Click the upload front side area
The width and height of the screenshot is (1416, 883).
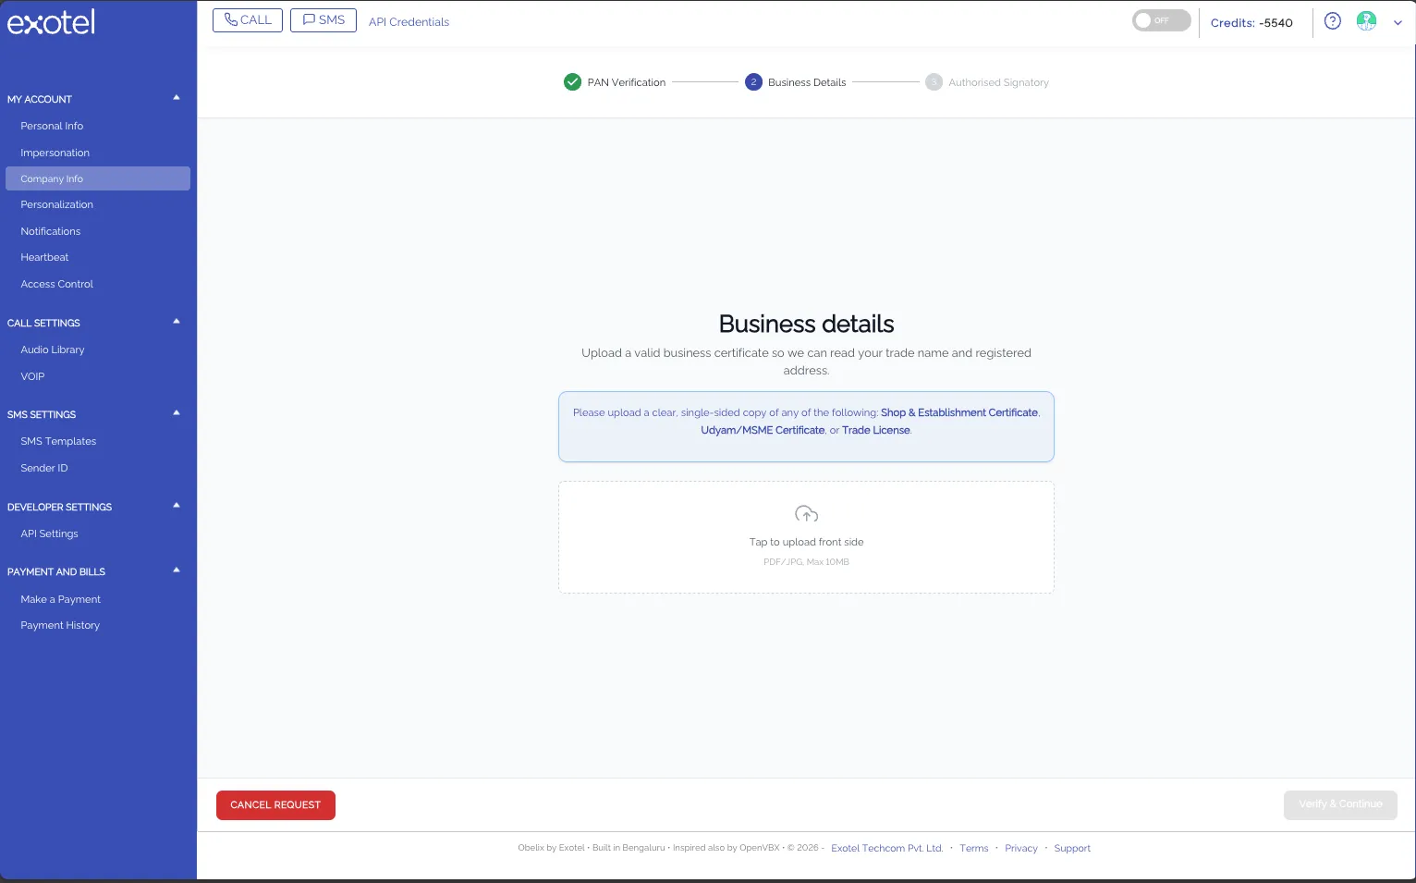[x=806, y=537]
